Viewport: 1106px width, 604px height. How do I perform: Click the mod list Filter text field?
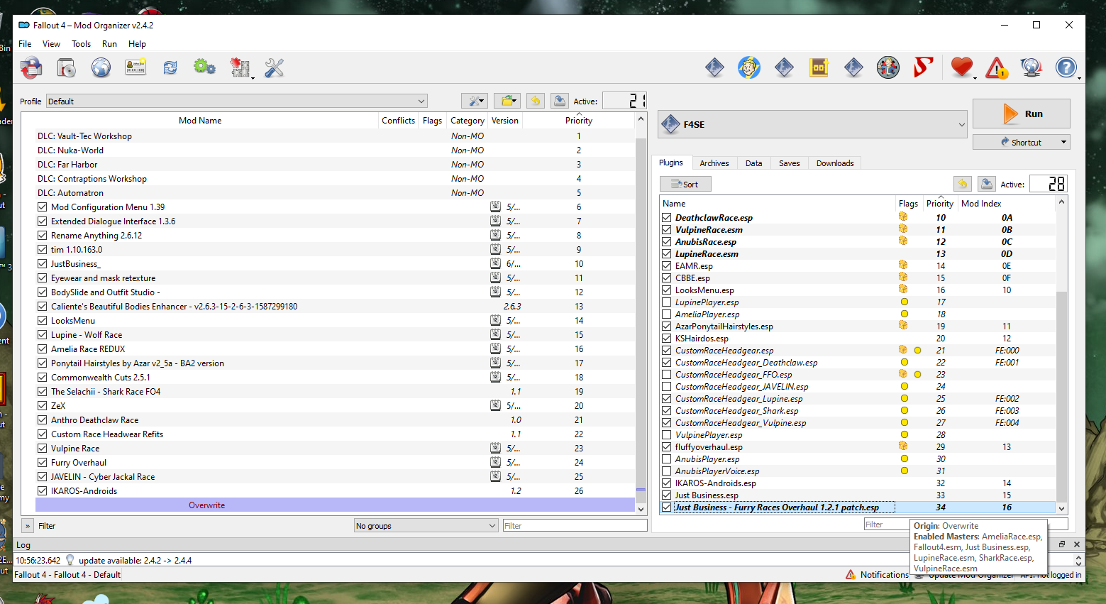pyautogui.click(x=575, y=525)
